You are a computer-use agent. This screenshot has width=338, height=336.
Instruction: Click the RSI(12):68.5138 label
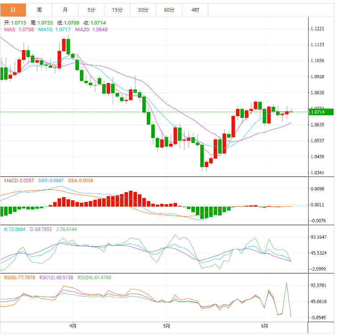click(x=56, y=278)
